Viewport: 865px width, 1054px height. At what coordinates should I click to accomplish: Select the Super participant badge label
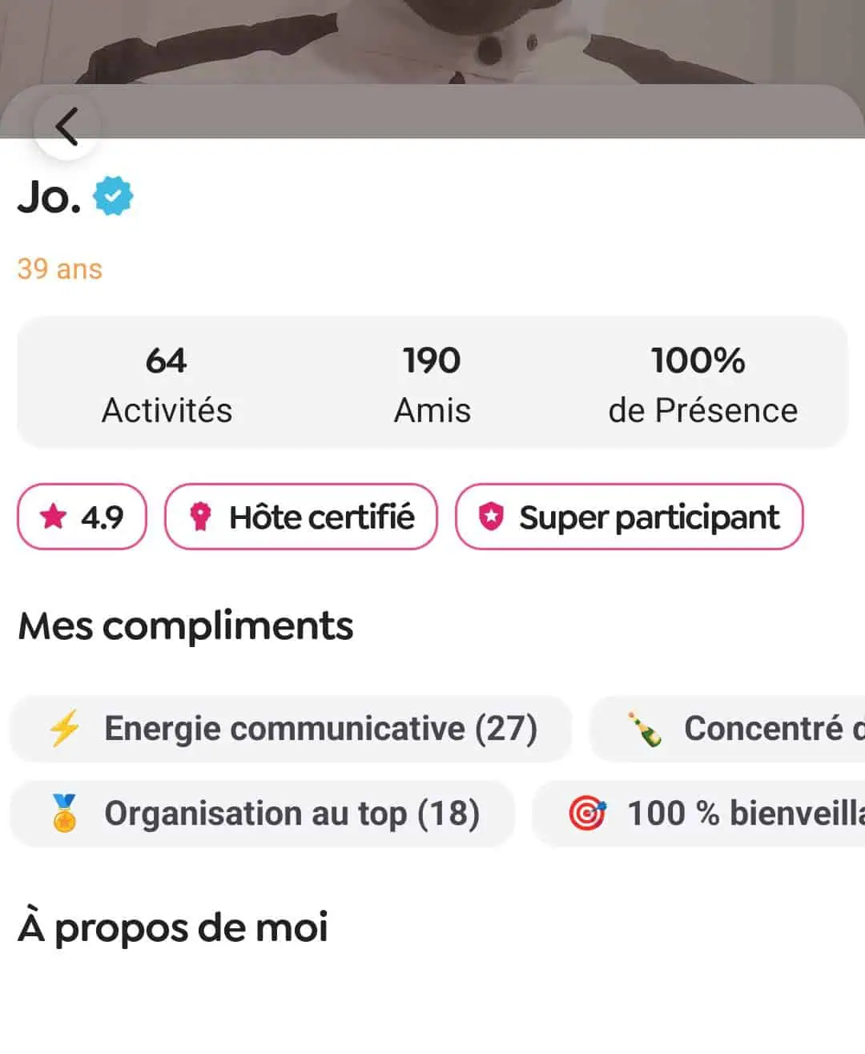(649, 517)
